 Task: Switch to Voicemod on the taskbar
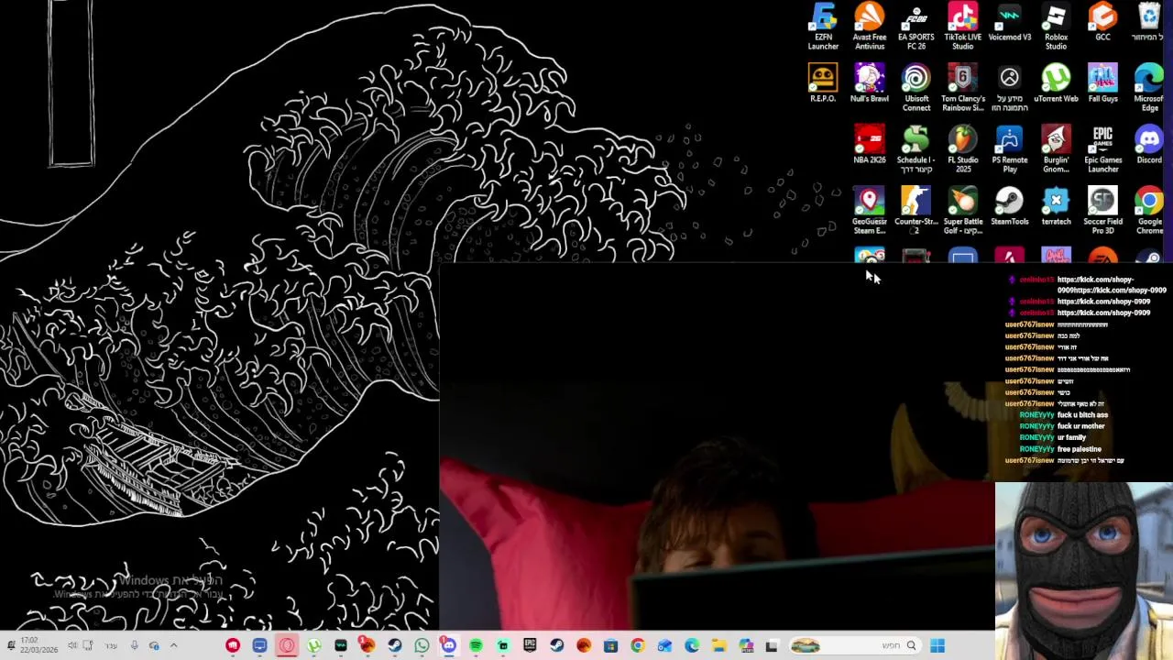click(341, 646)
